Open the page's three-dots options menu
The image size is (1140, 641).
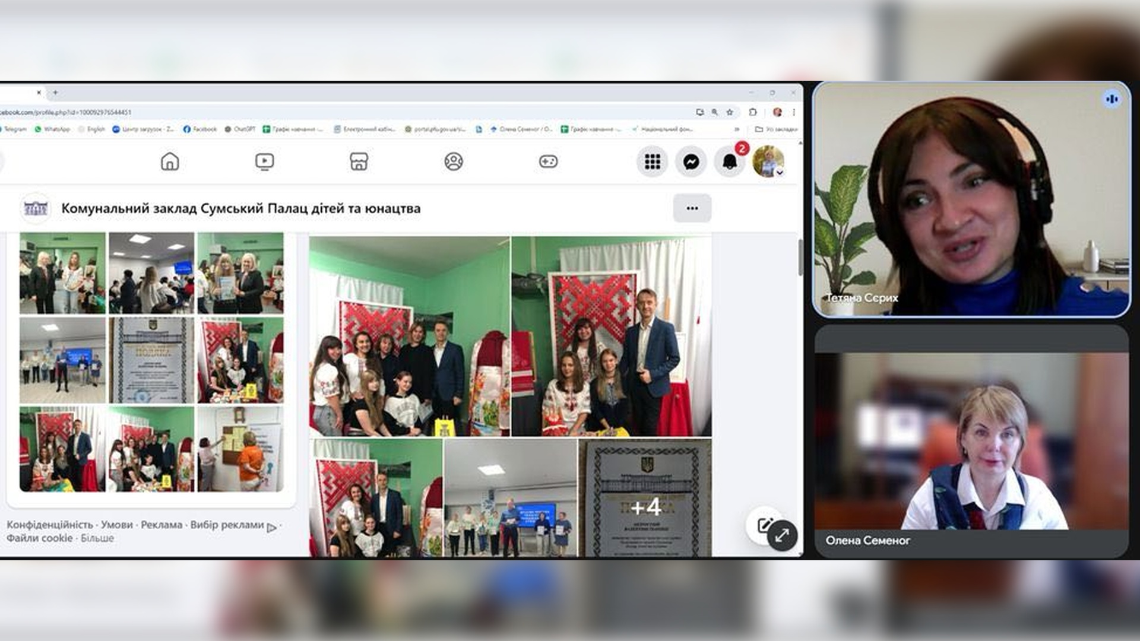coord(692,208)
